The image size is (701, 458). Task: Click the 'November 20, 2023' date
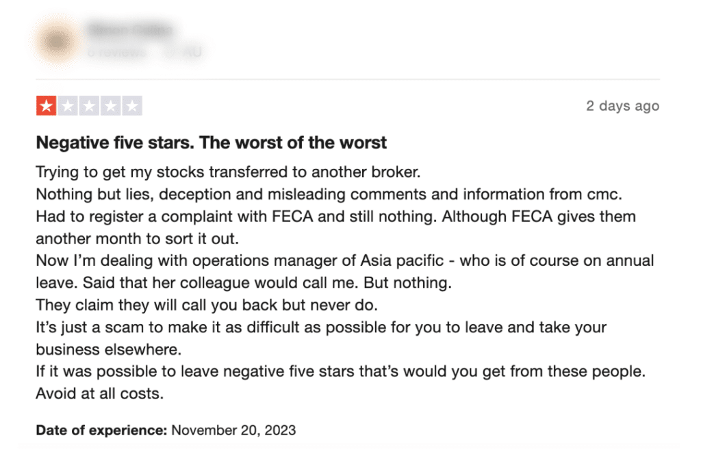[233, 430]
